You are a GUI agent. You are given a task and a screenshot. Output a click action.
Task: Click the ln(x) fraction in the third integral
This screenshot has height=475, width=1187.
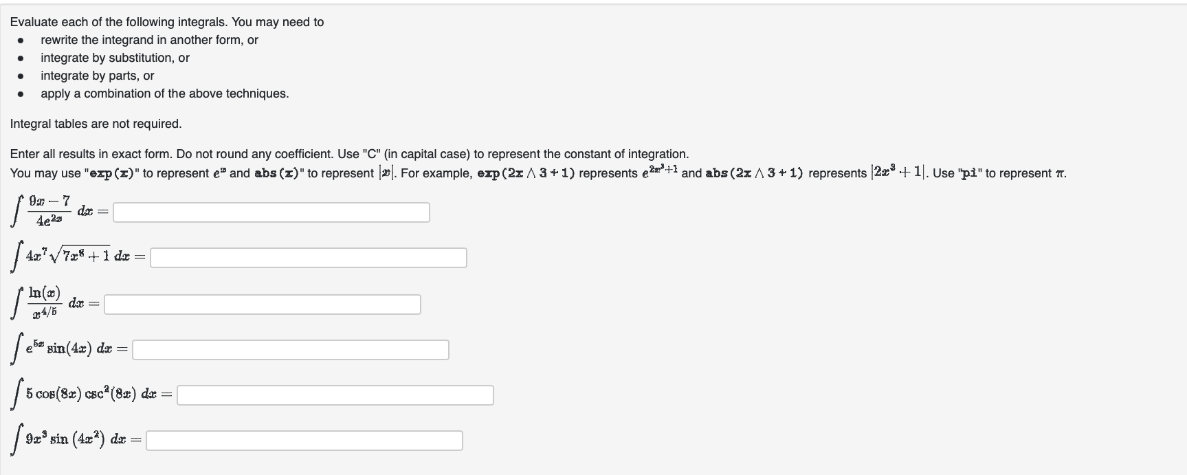pyautogui.click(x=45, y=302)
